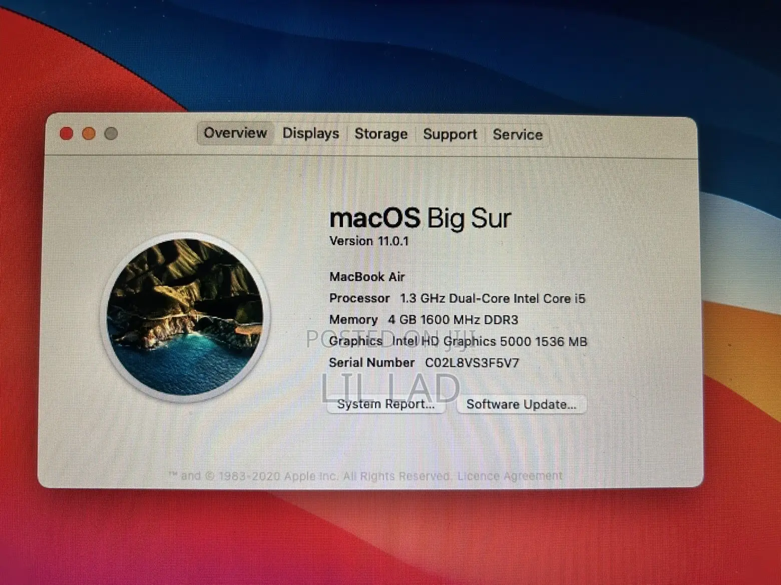The height and width of the screenshot is (585, 781).
Task: Click the Graphics label
Action: [x=356, y=341]
